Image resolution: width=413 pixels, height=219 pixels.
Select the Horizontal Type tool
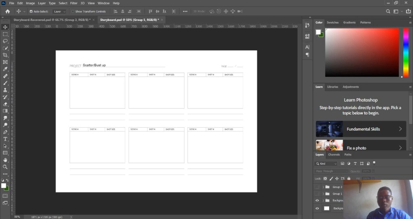[x=5, y=139]
